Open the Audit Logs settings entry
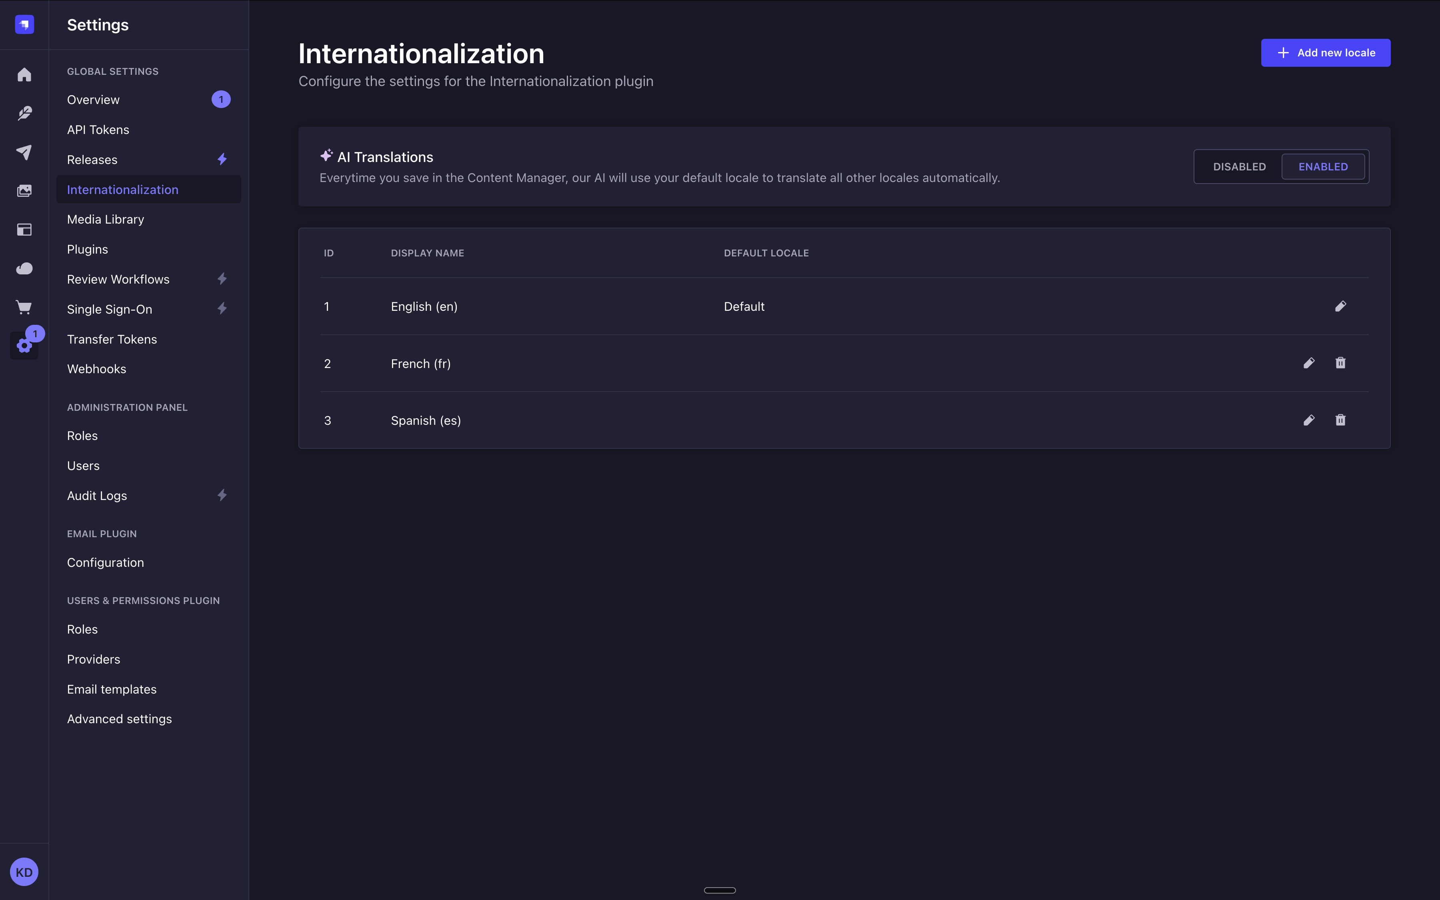The image size is (1440, 900). (x=96, y=495)
